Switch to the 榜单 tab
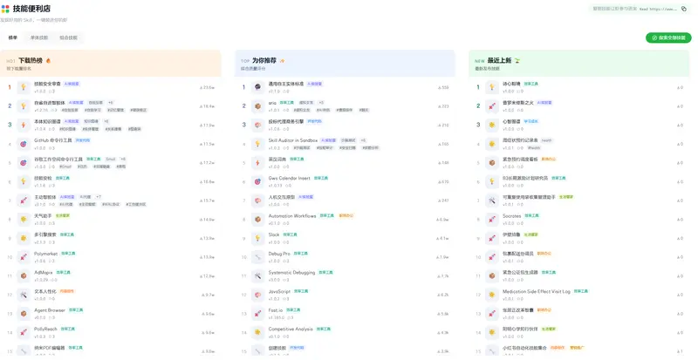 tap(13, 37)
